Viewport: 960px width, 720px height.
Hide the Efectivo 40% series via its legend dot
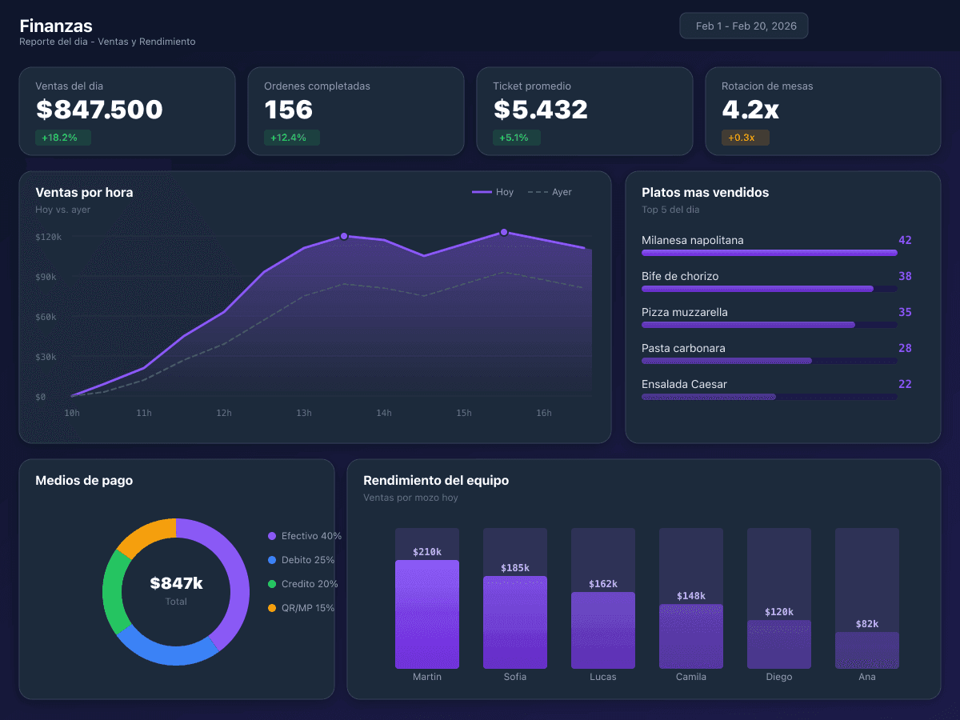point(273,536)
